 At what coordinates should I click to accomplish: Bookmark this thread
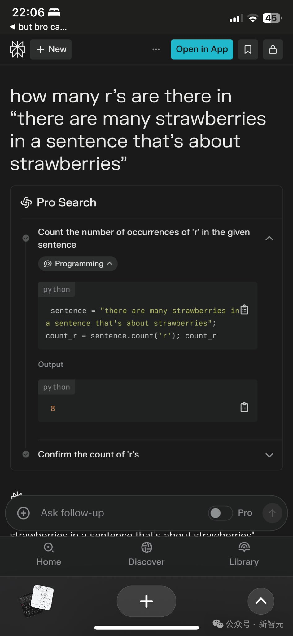(x=248, y=49)
